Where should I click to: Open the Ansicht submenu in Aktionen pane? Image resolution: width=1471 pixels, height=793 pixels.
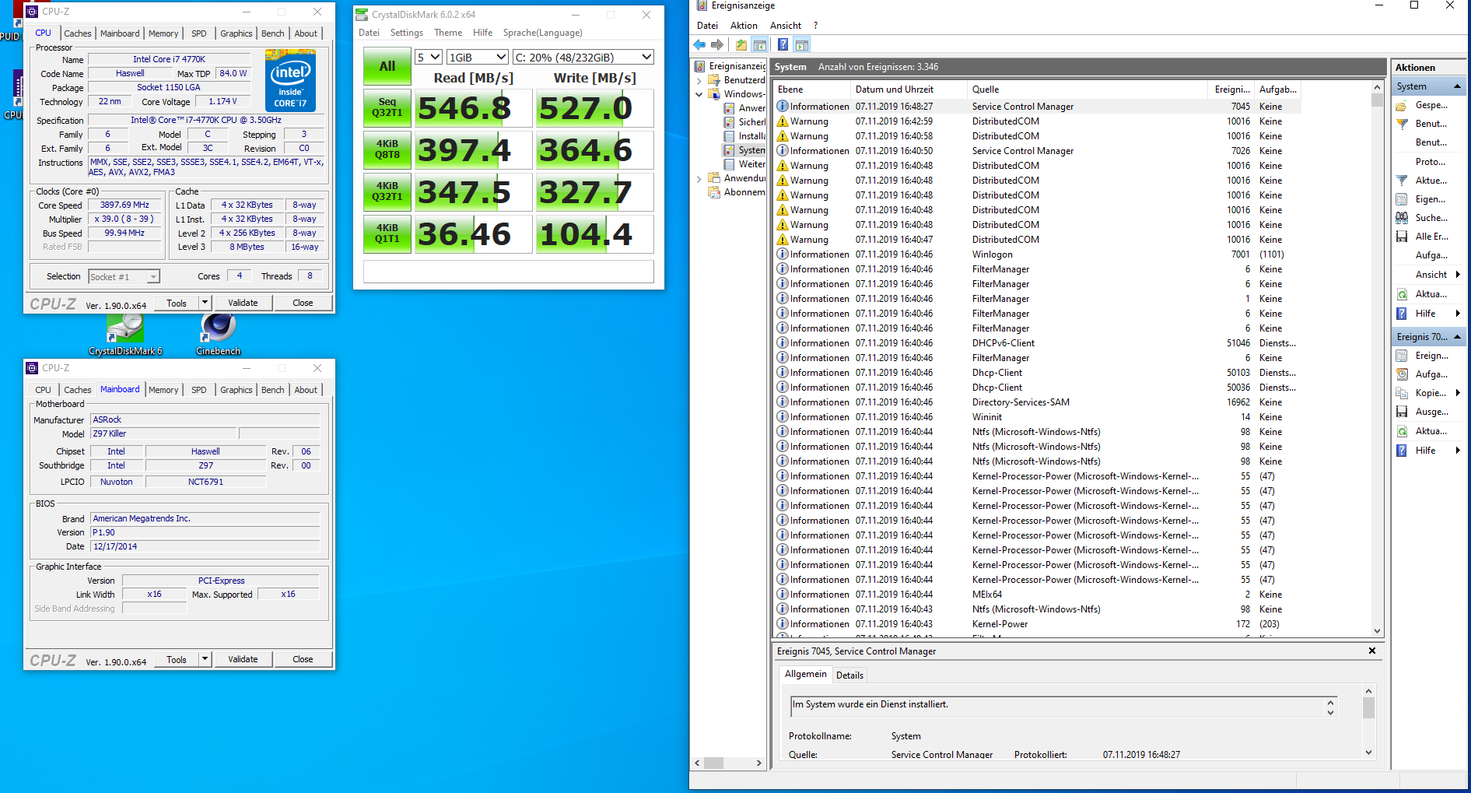1436,275
